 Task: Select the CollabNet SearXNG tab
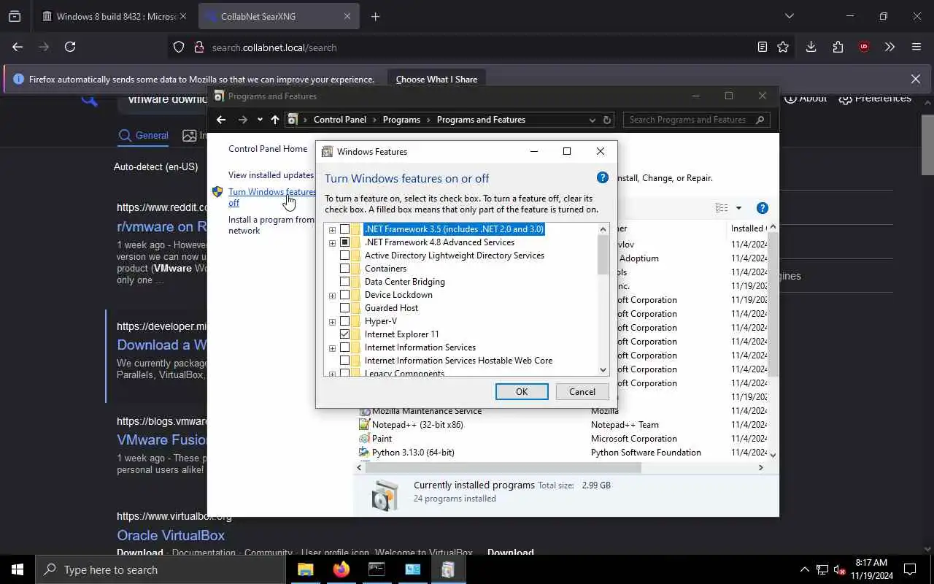[279, 16]
